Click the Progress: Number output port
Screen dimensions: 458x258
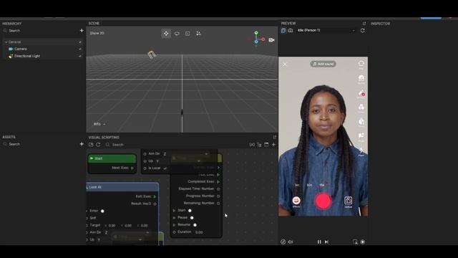tap(218, 196)
